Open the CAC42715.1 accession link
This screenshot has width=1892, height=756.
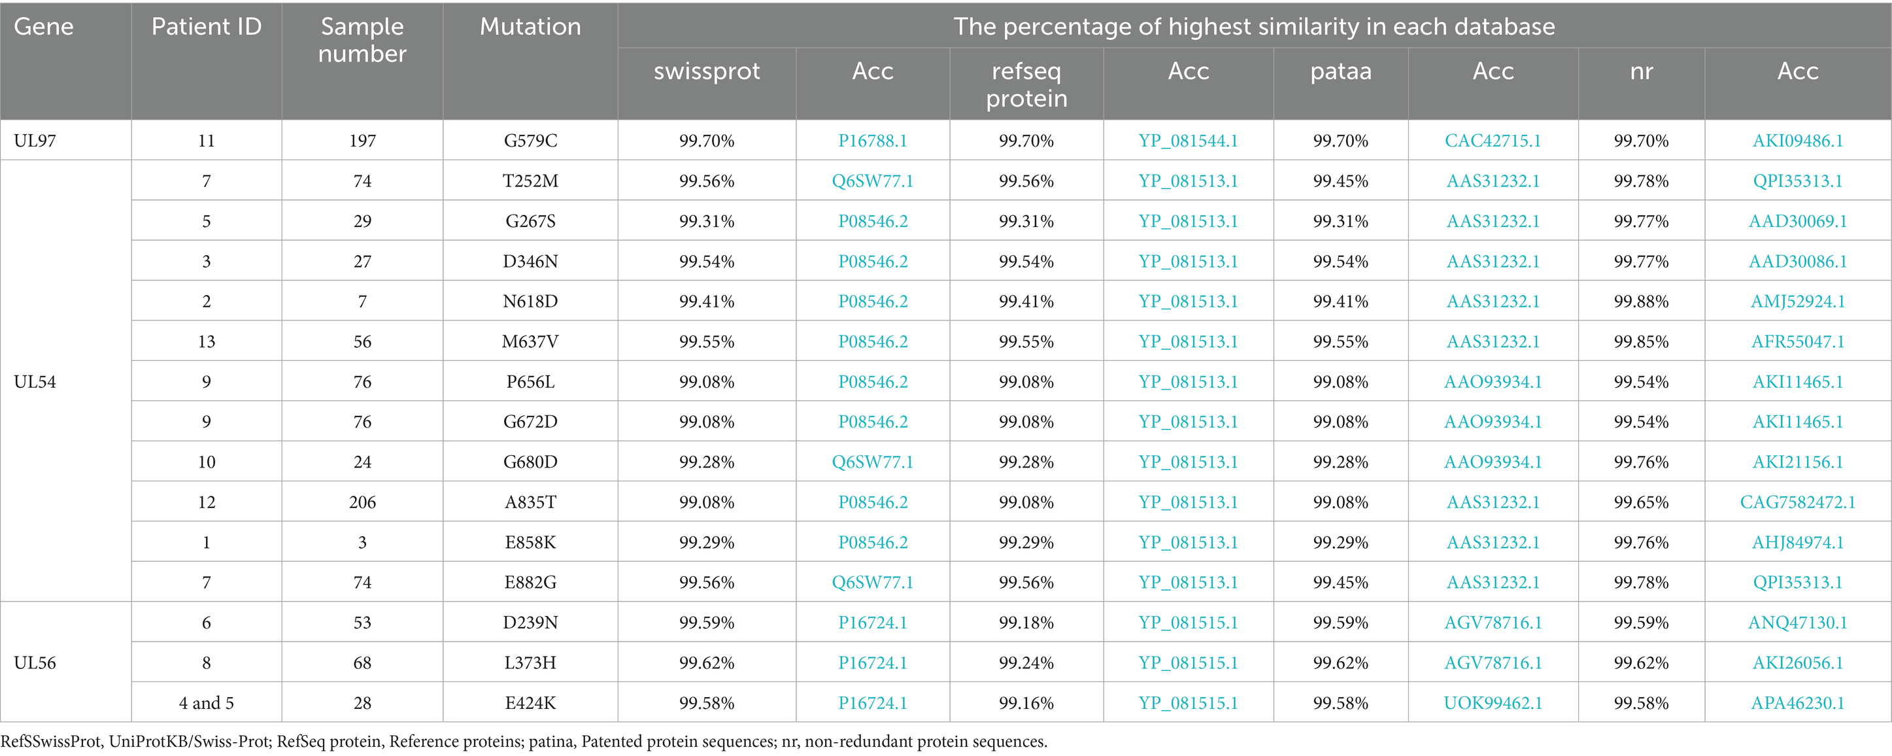pyautogui.click(x=1493, y=141)
